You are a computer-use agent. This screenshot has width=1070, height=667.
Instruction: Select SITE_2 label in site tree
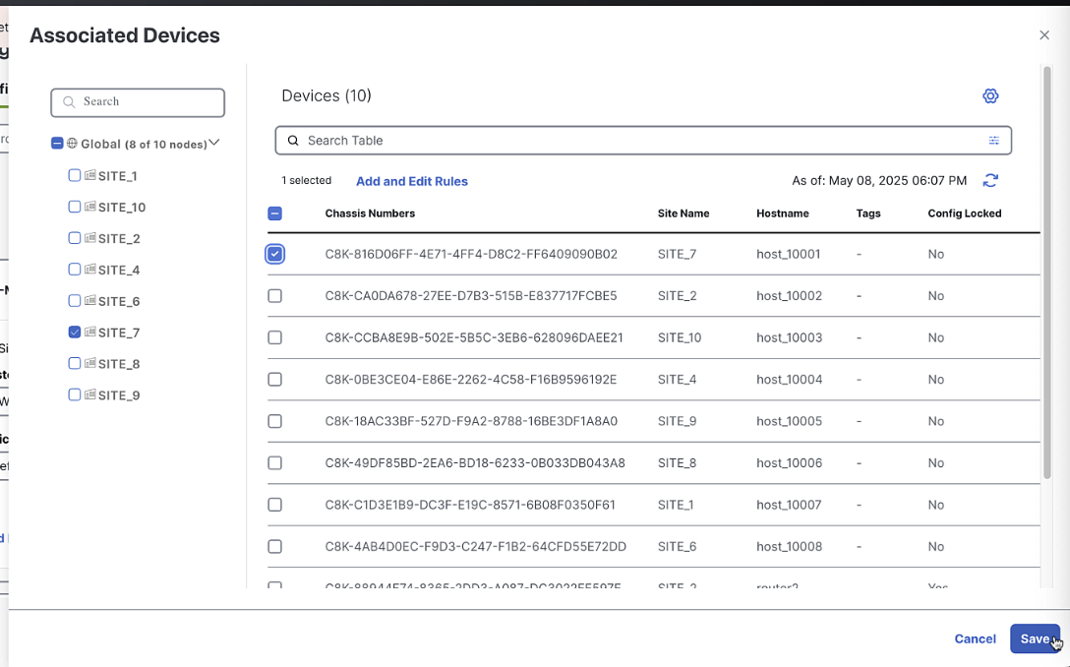click(x=119, y=239)
